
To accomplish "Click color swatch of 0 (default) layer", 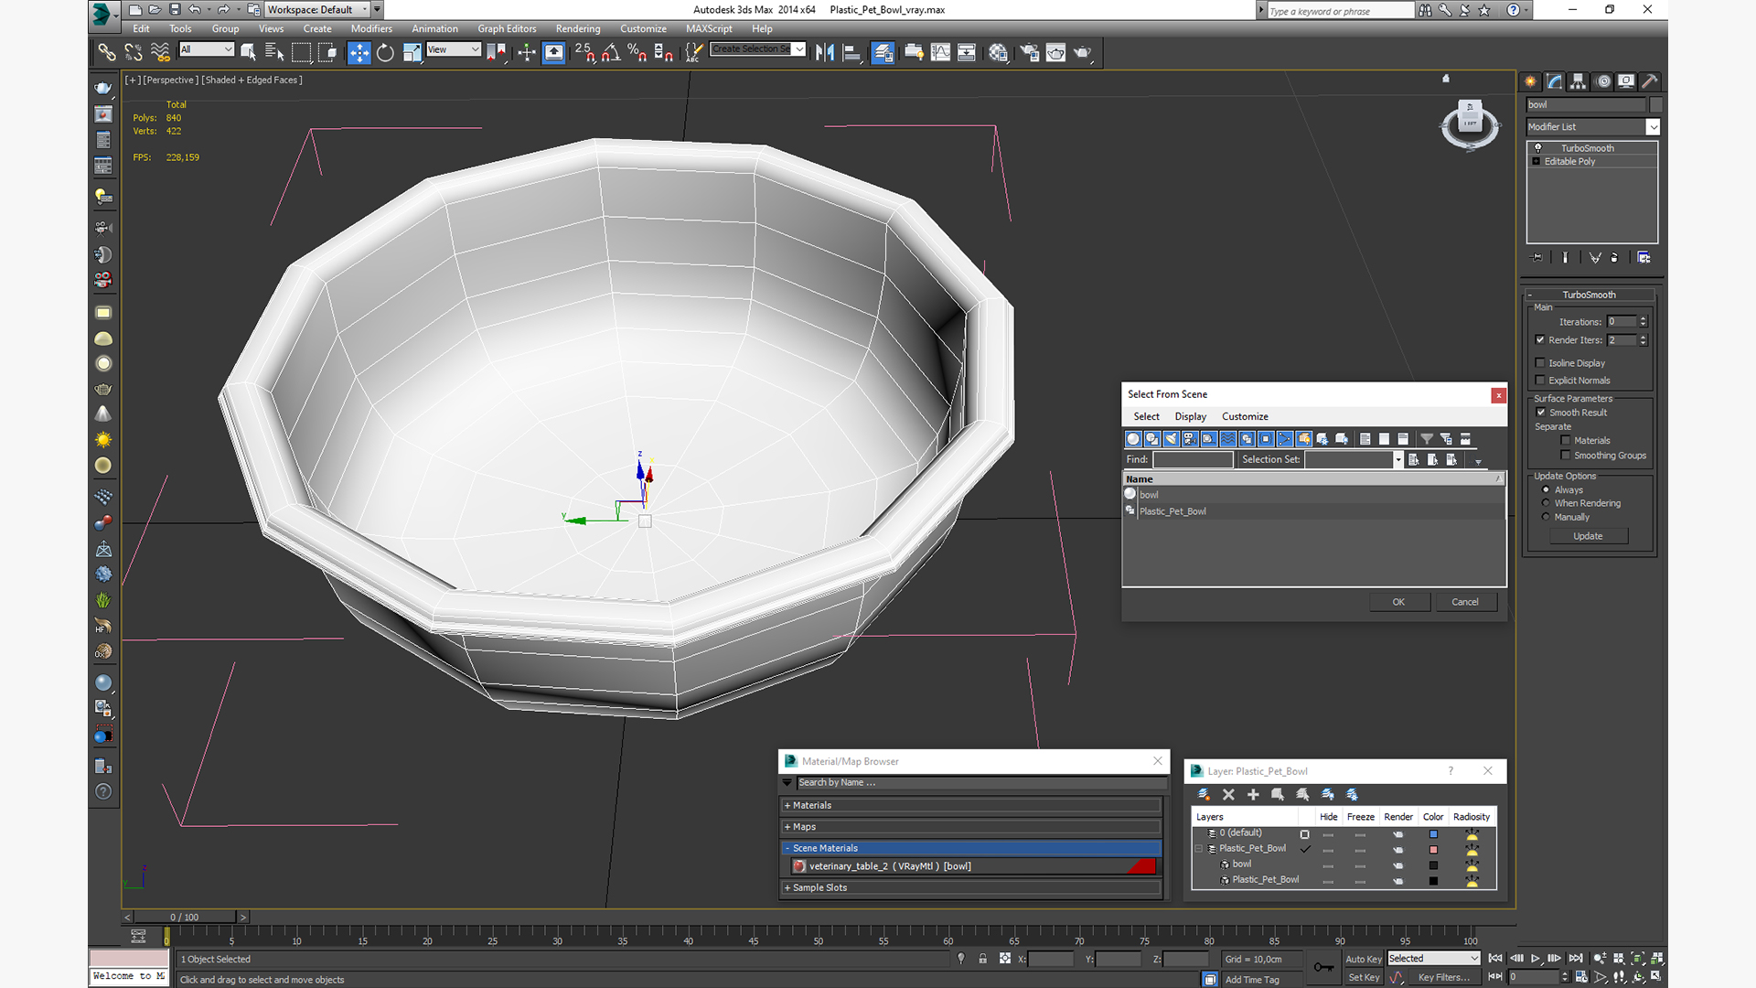I will (x=1433, y=834).
